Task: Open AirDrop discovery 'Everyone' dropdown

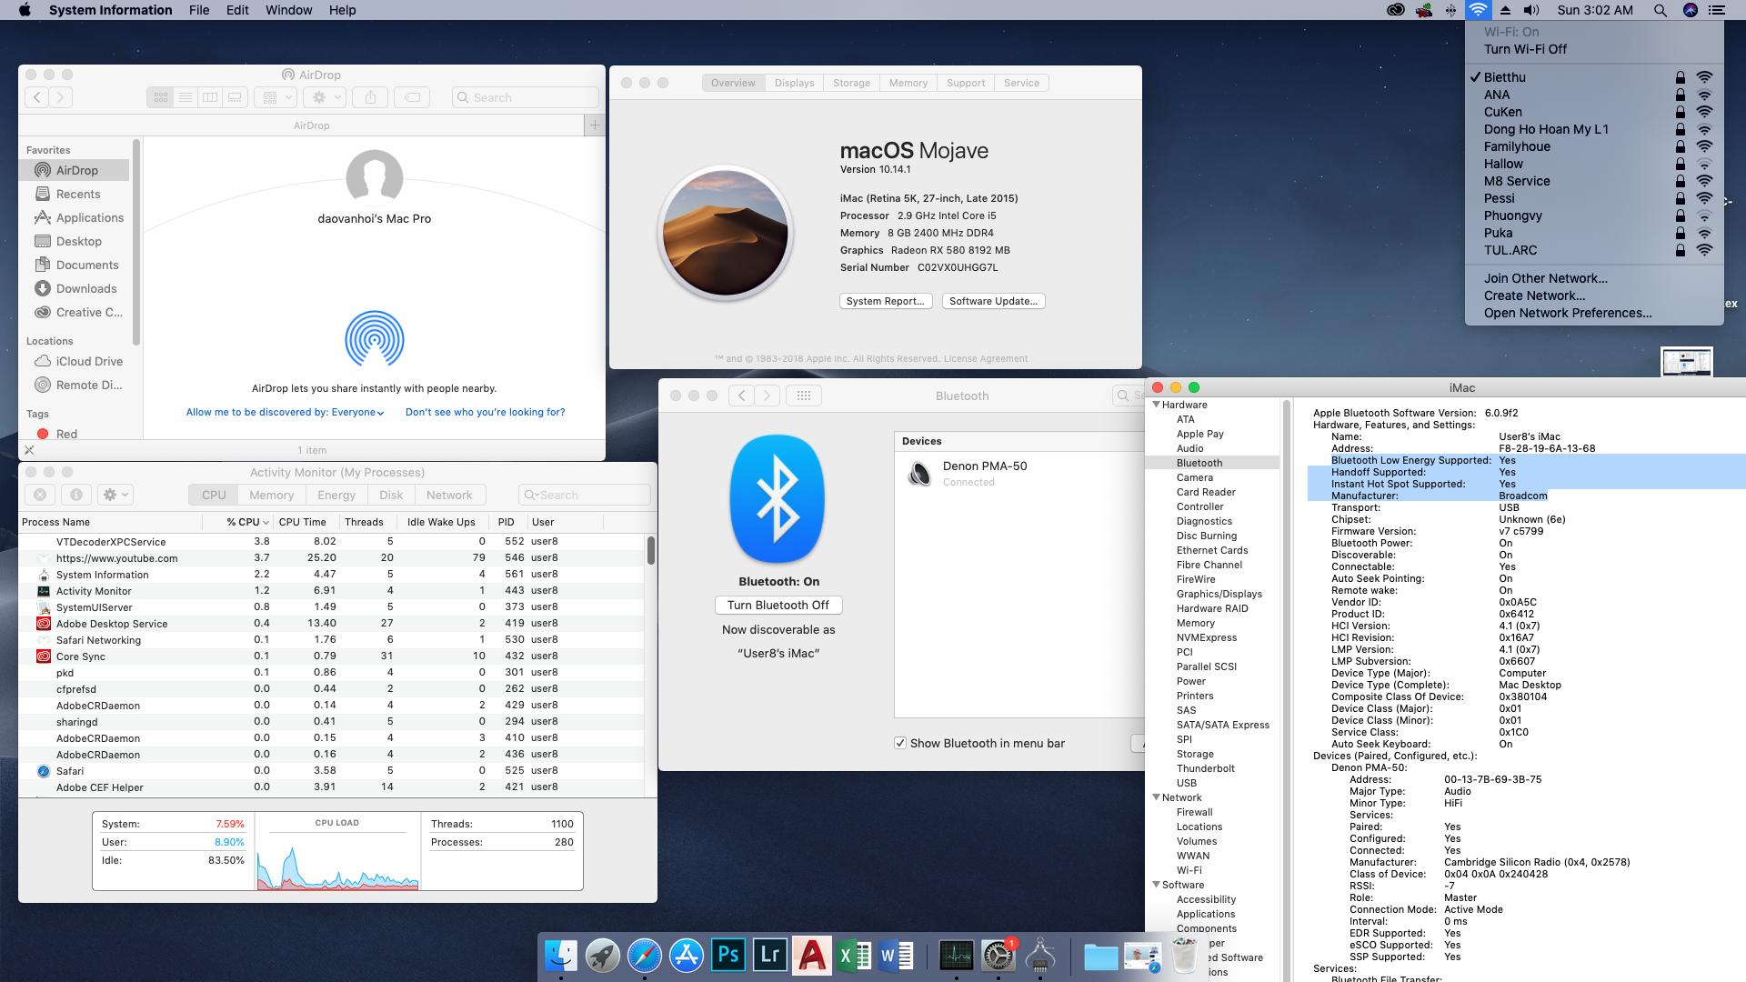Action: pos(357,412)
